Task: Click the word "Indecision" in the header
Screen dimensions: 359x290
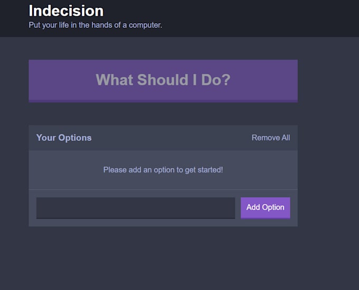Action: coord(66,11)
